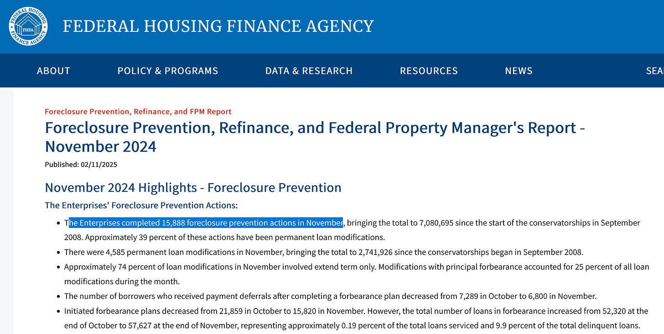Screen dimensions: 664x334
Task: Click the 39 percent permanent loan modifications sentence
Action: click(x=235, y=237)
